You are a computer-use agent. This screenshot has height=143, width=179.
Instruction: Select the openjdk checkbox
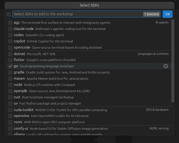click(10, 91)
